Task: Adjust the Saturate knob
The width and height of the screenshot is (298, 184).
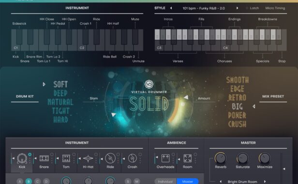Action: pyautogui.click(x=242, y=158)
